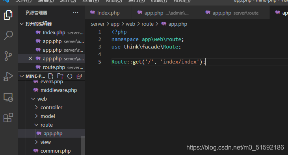
Task: Collapse the open editors section
Action: [x=22, y=24]
